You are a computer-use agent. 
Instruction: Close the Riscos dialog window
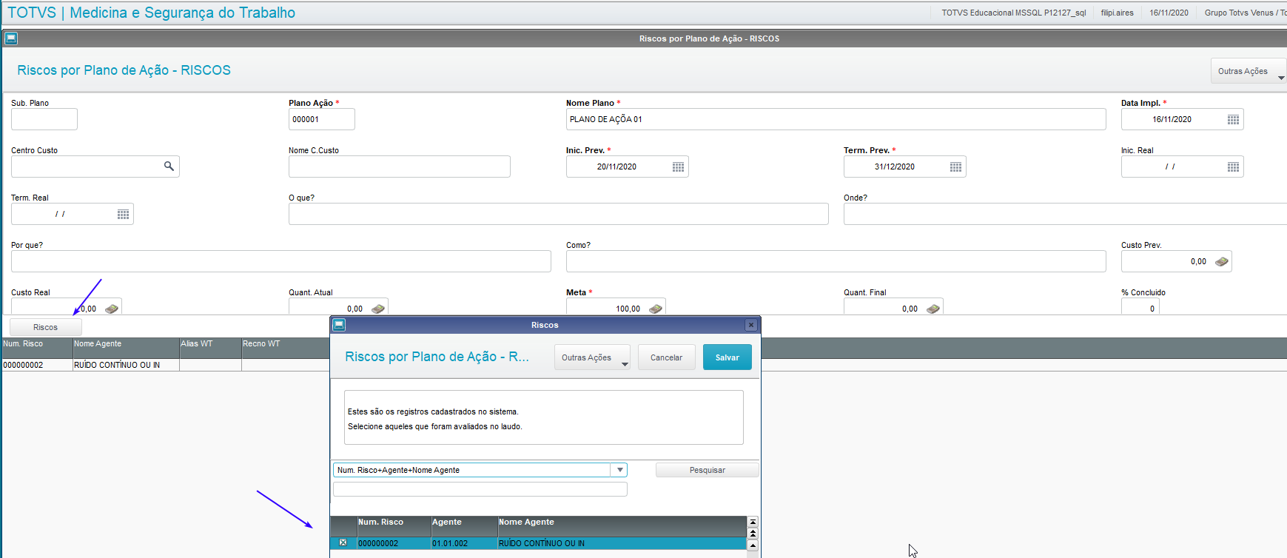pos(751,325)
